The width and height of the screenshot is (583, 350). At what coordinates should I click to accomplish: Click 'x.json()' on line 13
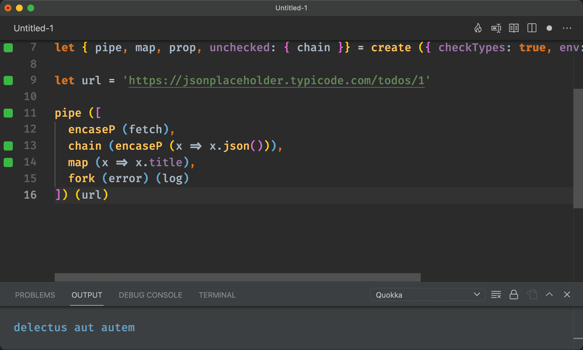click(236, 146)
